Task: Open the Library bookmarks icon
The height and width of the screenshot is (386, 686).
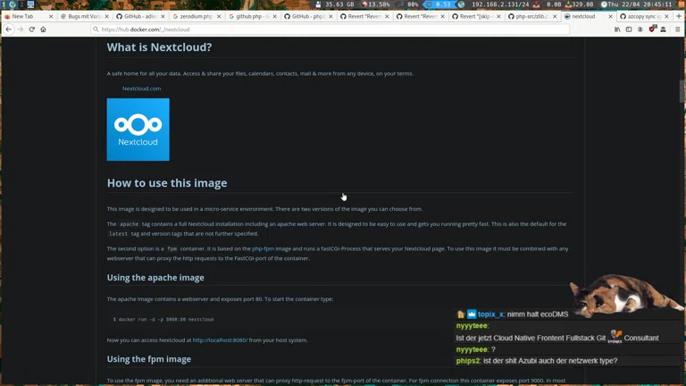Action: [617, 29]
